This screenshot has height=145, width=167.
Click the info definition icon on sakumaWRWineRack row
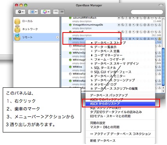click(126, 18)
